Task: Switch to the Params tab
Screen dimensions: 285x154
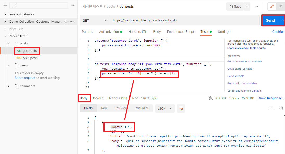Action: [87, 32]
